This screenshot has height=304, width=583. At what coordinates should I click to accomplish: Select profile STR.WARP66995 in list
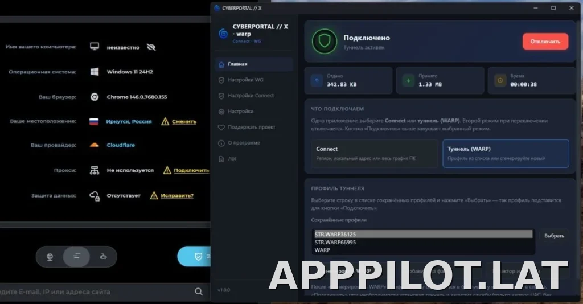click(x=423, y=243)
